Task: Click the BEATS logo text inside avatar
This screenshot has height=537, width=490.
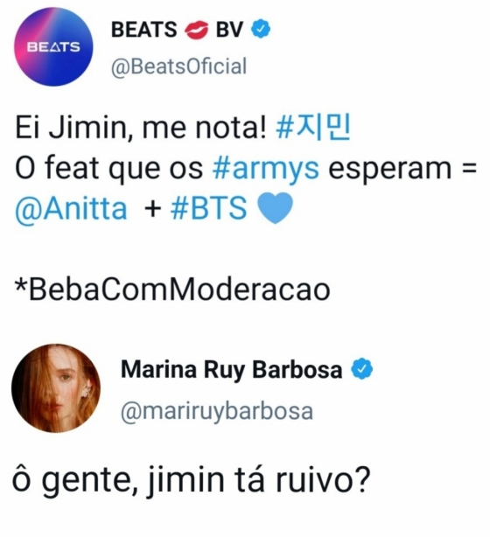Action: click(53, 47)
